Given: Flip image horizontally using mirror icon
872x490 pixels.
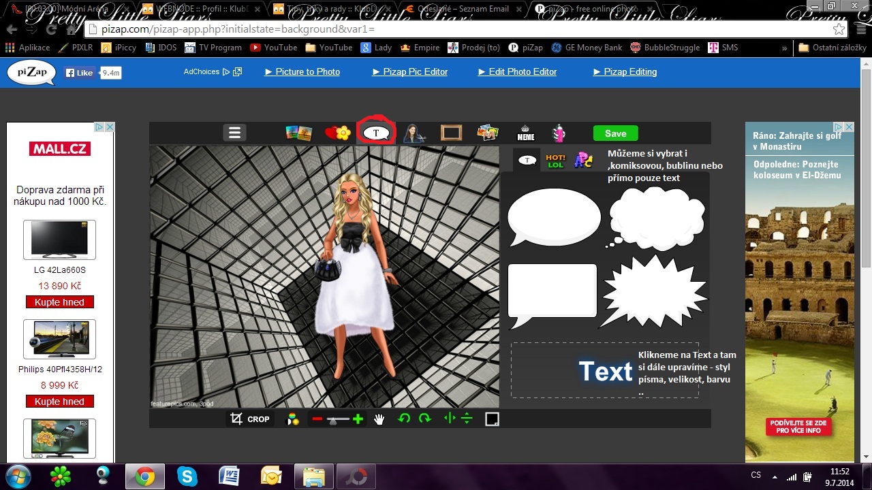Looking at the screenshot, I should point(449,419).
